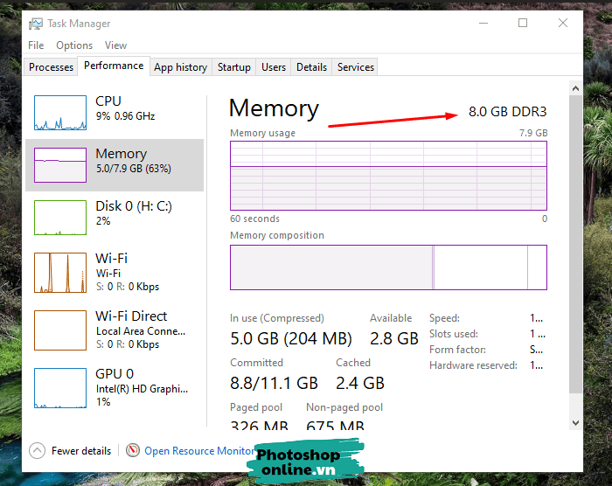Screen dimensions: 612x486
Task: Click the Resource Monitor icon
Action: [x=133, y=451]
